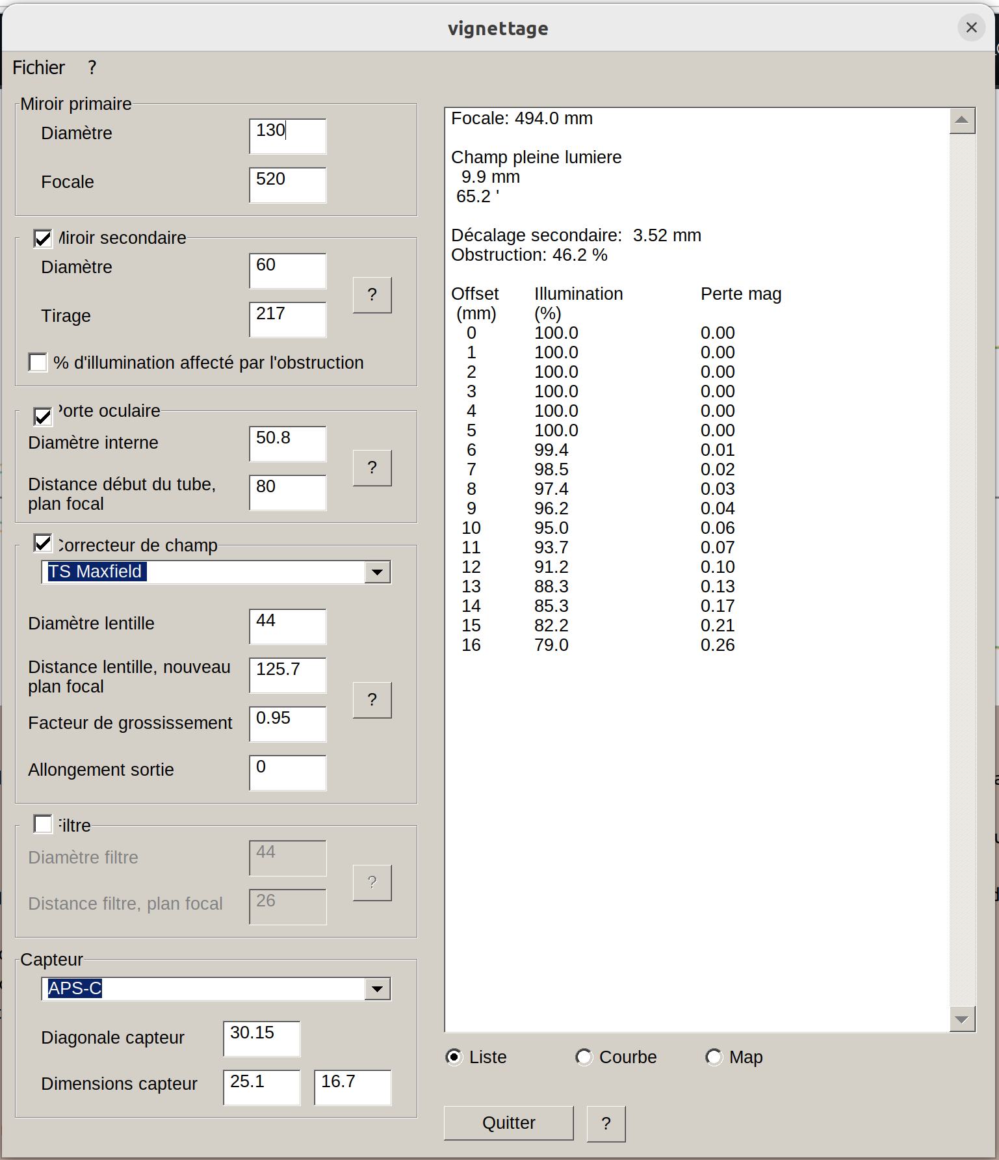Toggle the Porte oculaire checkbox
The width and height of the screenshot is (999, 1160).
tap(43, 416)
